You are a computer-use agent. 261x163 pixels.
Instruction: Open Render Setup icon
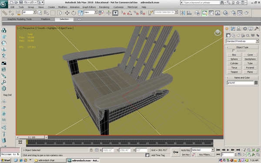click(x=234, y=13)
